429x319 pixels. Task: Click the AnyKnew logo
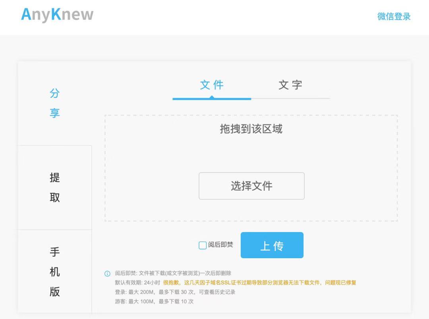(58, 14)
